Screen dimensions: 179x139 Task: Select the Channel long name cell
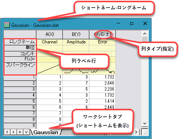50,42
